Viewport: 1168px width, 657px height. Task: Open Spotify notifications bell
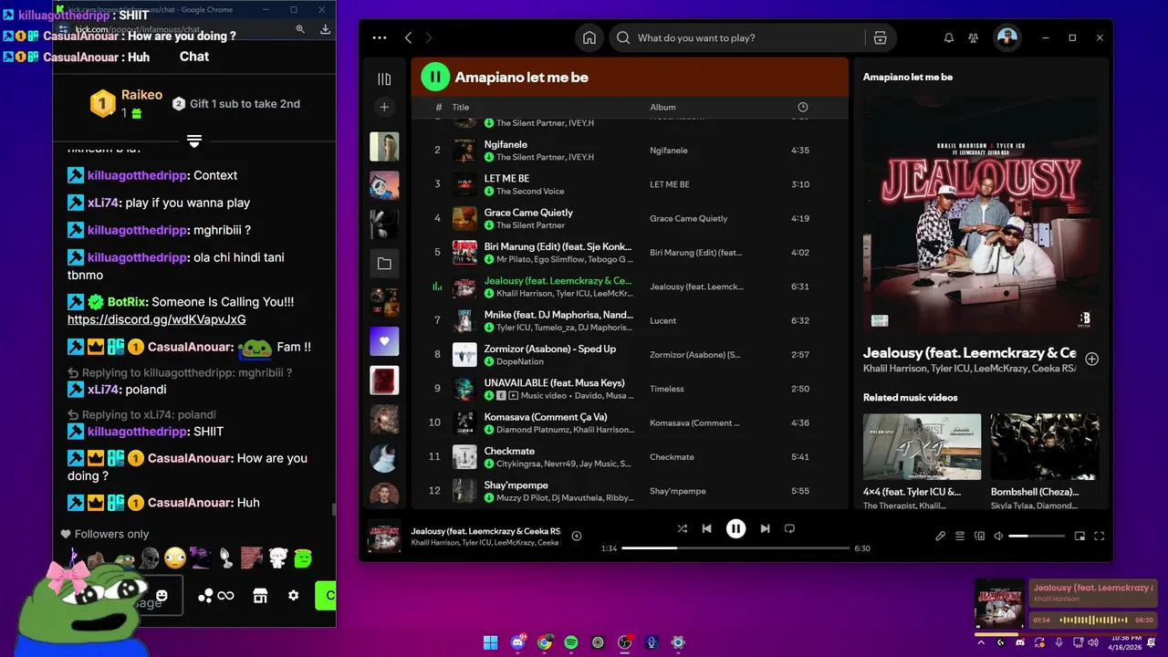coord(948,37)
